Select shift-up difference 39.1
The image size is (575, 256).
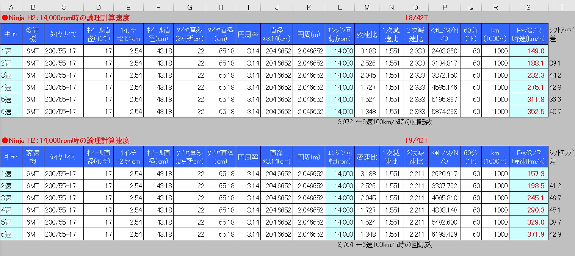pyautogui.click(x=555, y=63)
